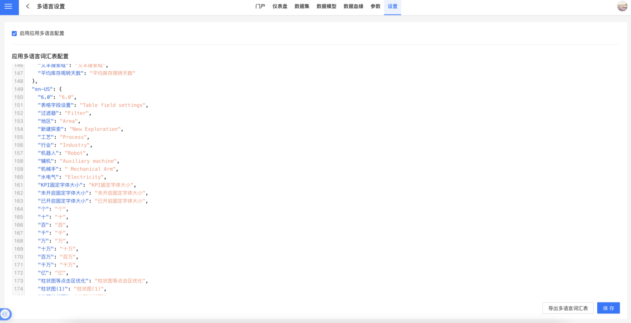Place cursor in "Auxiliary machine" value
This screenshot has width=631, height=323.
88,161
